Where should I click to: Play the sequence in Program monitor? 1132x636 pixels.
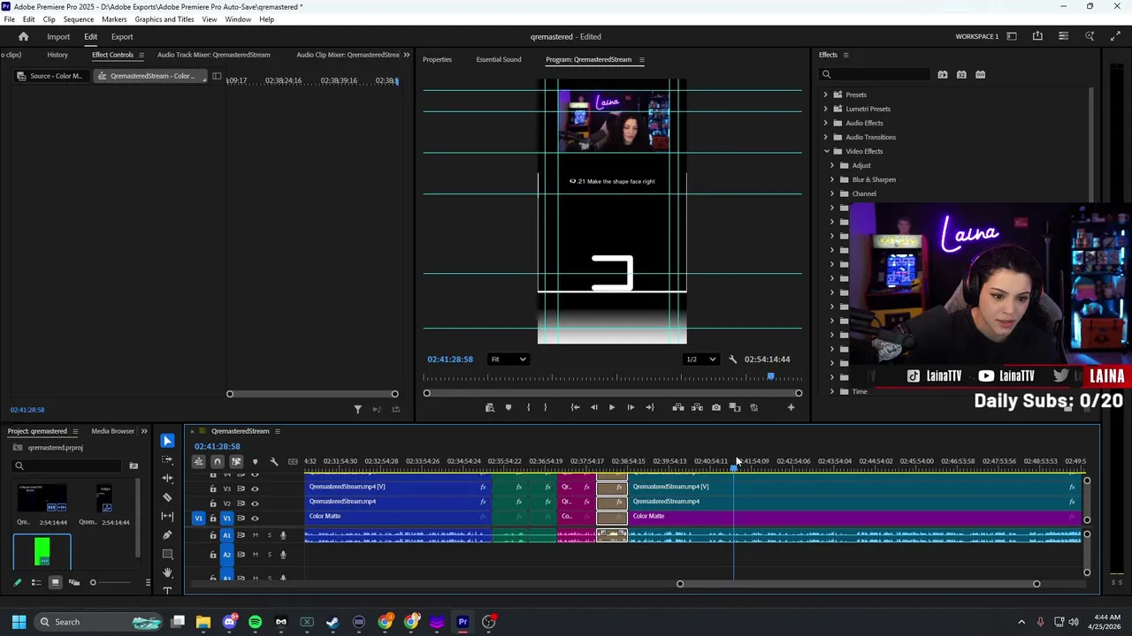point(611,407)
